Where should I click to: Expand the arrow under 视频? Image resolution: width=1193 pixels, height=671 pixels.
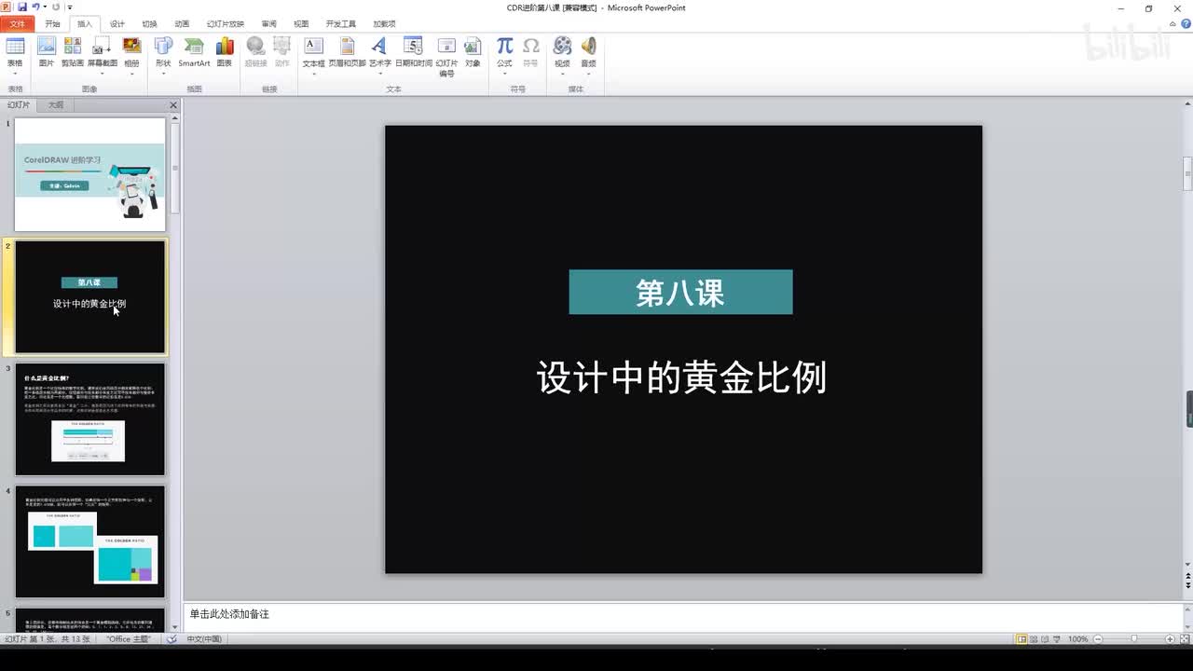click(562, 73)
